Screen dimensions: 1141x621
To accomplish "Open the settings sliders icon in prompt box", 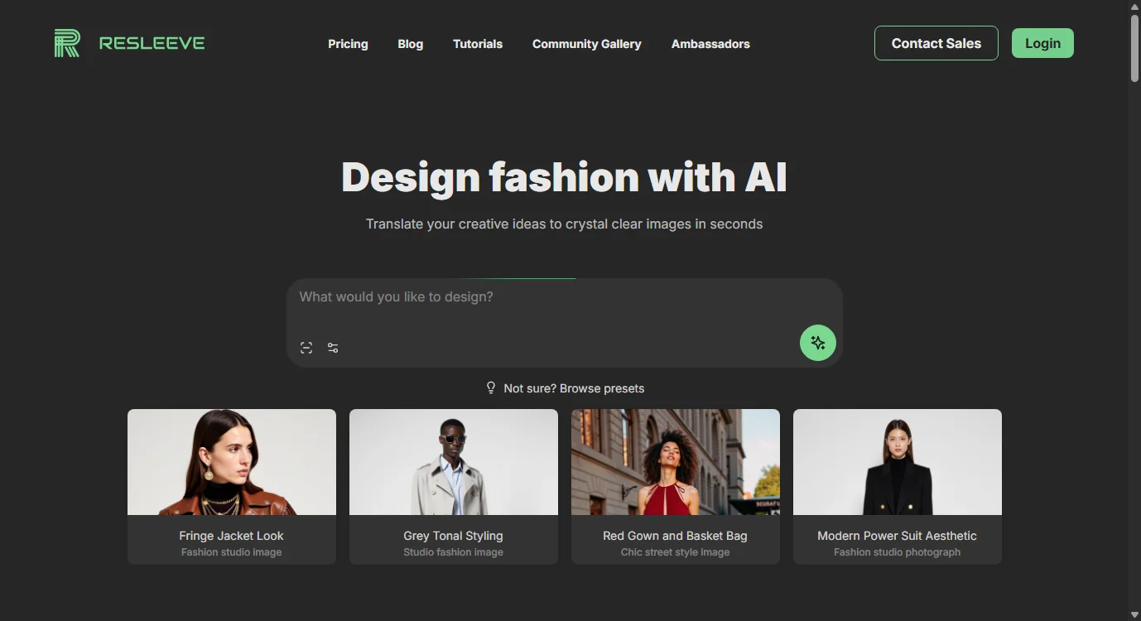I will coord(333,348).
